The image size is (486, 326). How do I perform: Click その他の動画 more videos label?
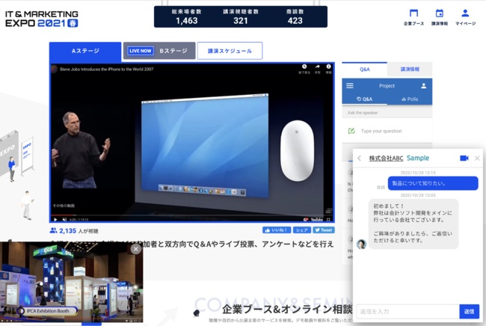click(x=64, y=206)
